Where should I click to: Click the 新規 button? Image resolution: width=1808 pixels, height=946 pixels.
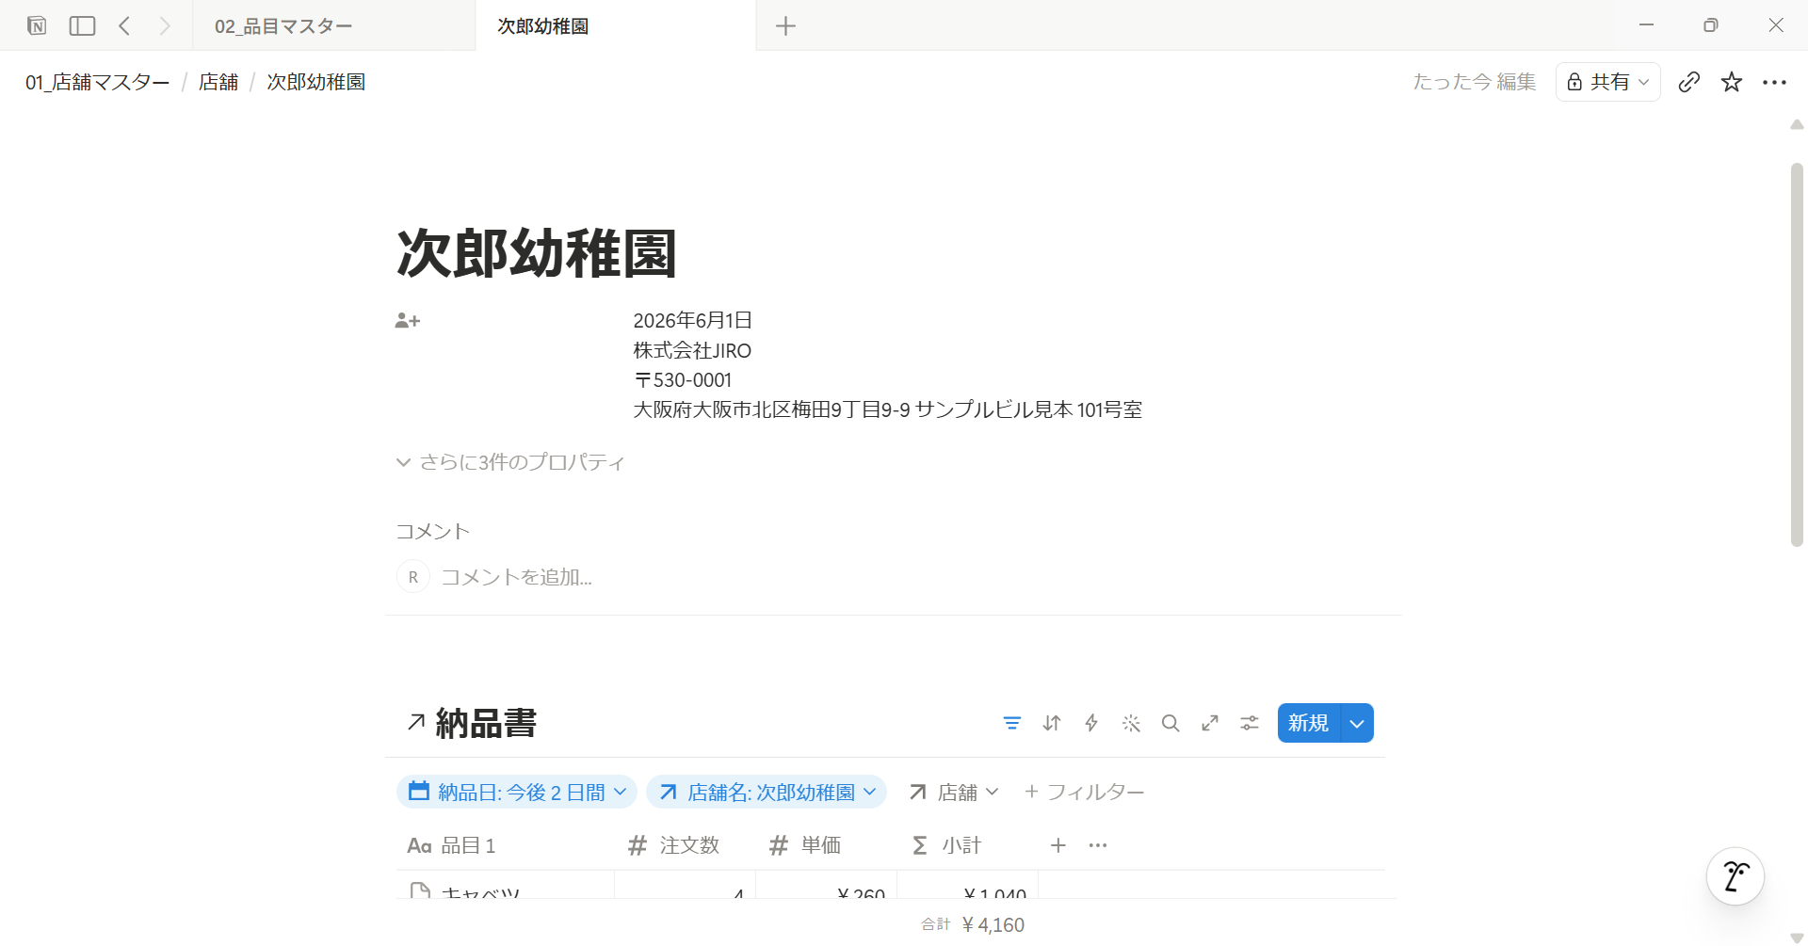(1309, 723)
